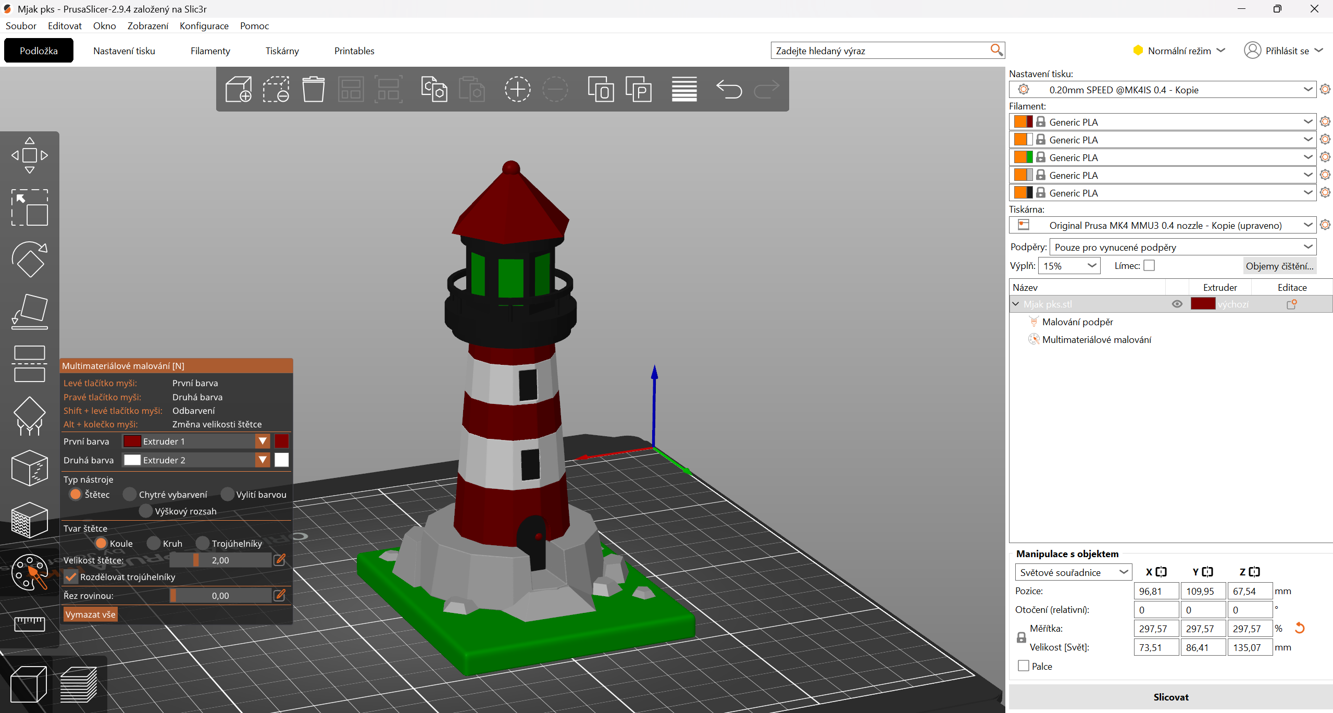The height and width of the screenshot is (713, 1333).
Task: Expand the První barva Extruder 1 dropdown
Action: (x=263, y=441)
